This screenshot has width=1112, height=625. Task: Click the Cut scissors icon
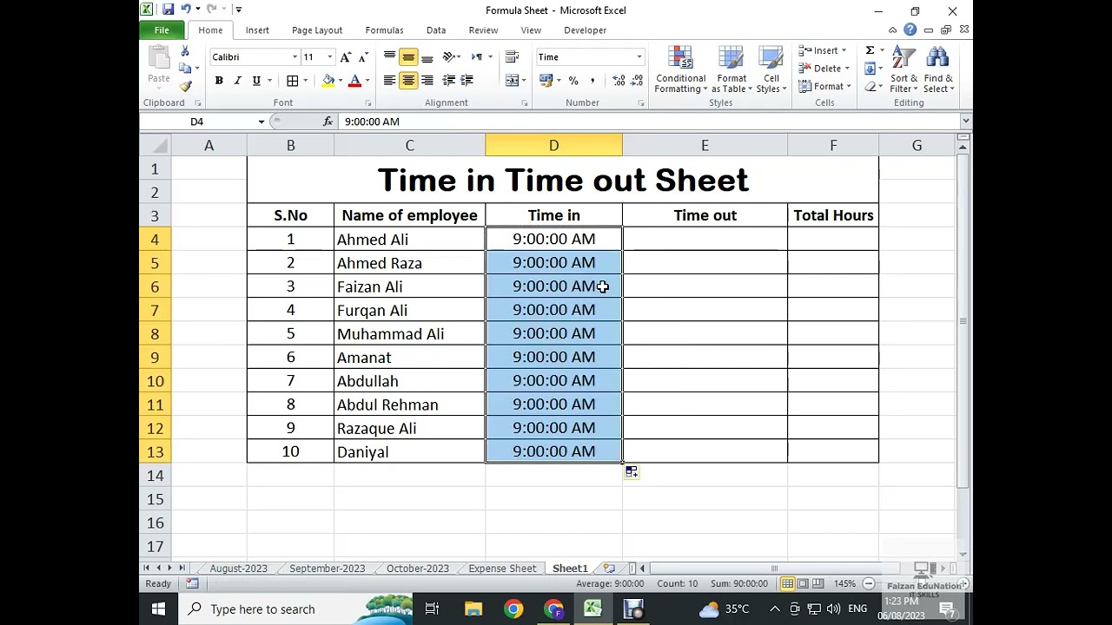click(x=185, y=52)
